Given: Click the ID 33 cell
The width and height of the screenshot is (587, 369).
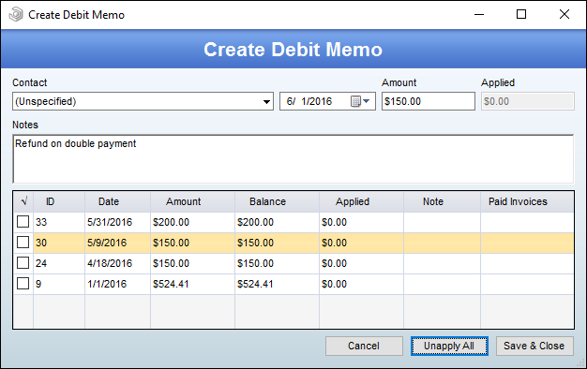Looking at the screenshot, I should (x=59, y=223).
